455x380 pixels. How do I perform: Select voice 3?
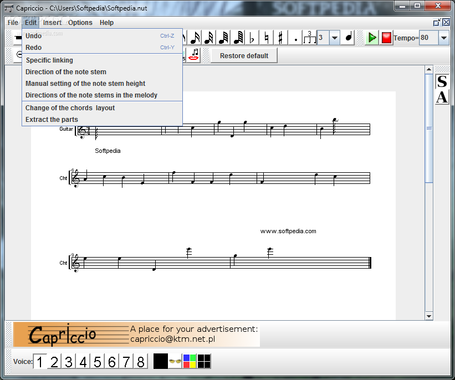[69, 361]
